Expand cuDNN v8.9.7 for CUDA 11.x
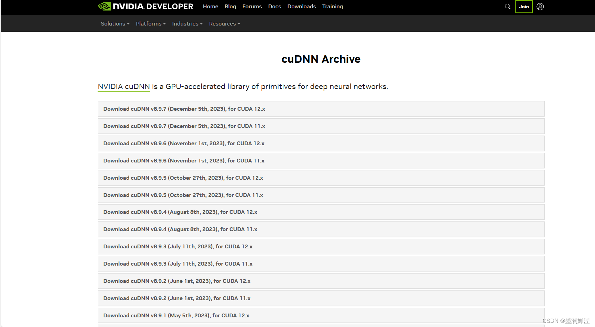 [x=321, y=126]
